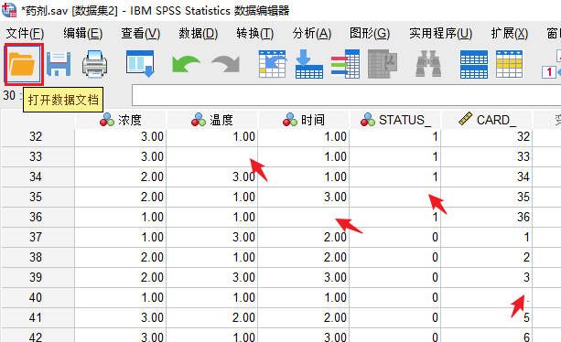This screenshot has width=561, height=342.
Task: Click the binoculars Find icon
Action: pyautogui.click(x=428, y=64)
